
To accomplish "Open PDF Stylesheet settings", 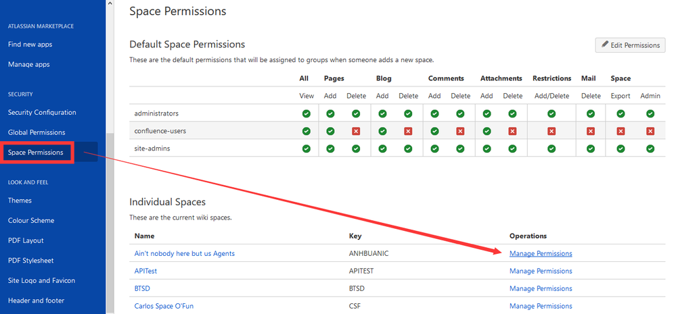I will pos(30,260).
